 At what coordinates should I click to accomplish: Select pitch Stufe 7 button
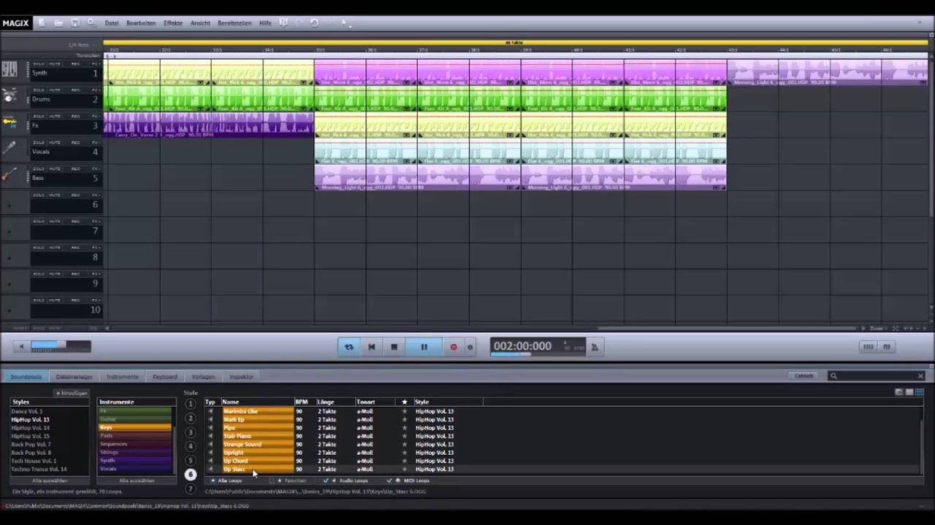coord(191,489)
